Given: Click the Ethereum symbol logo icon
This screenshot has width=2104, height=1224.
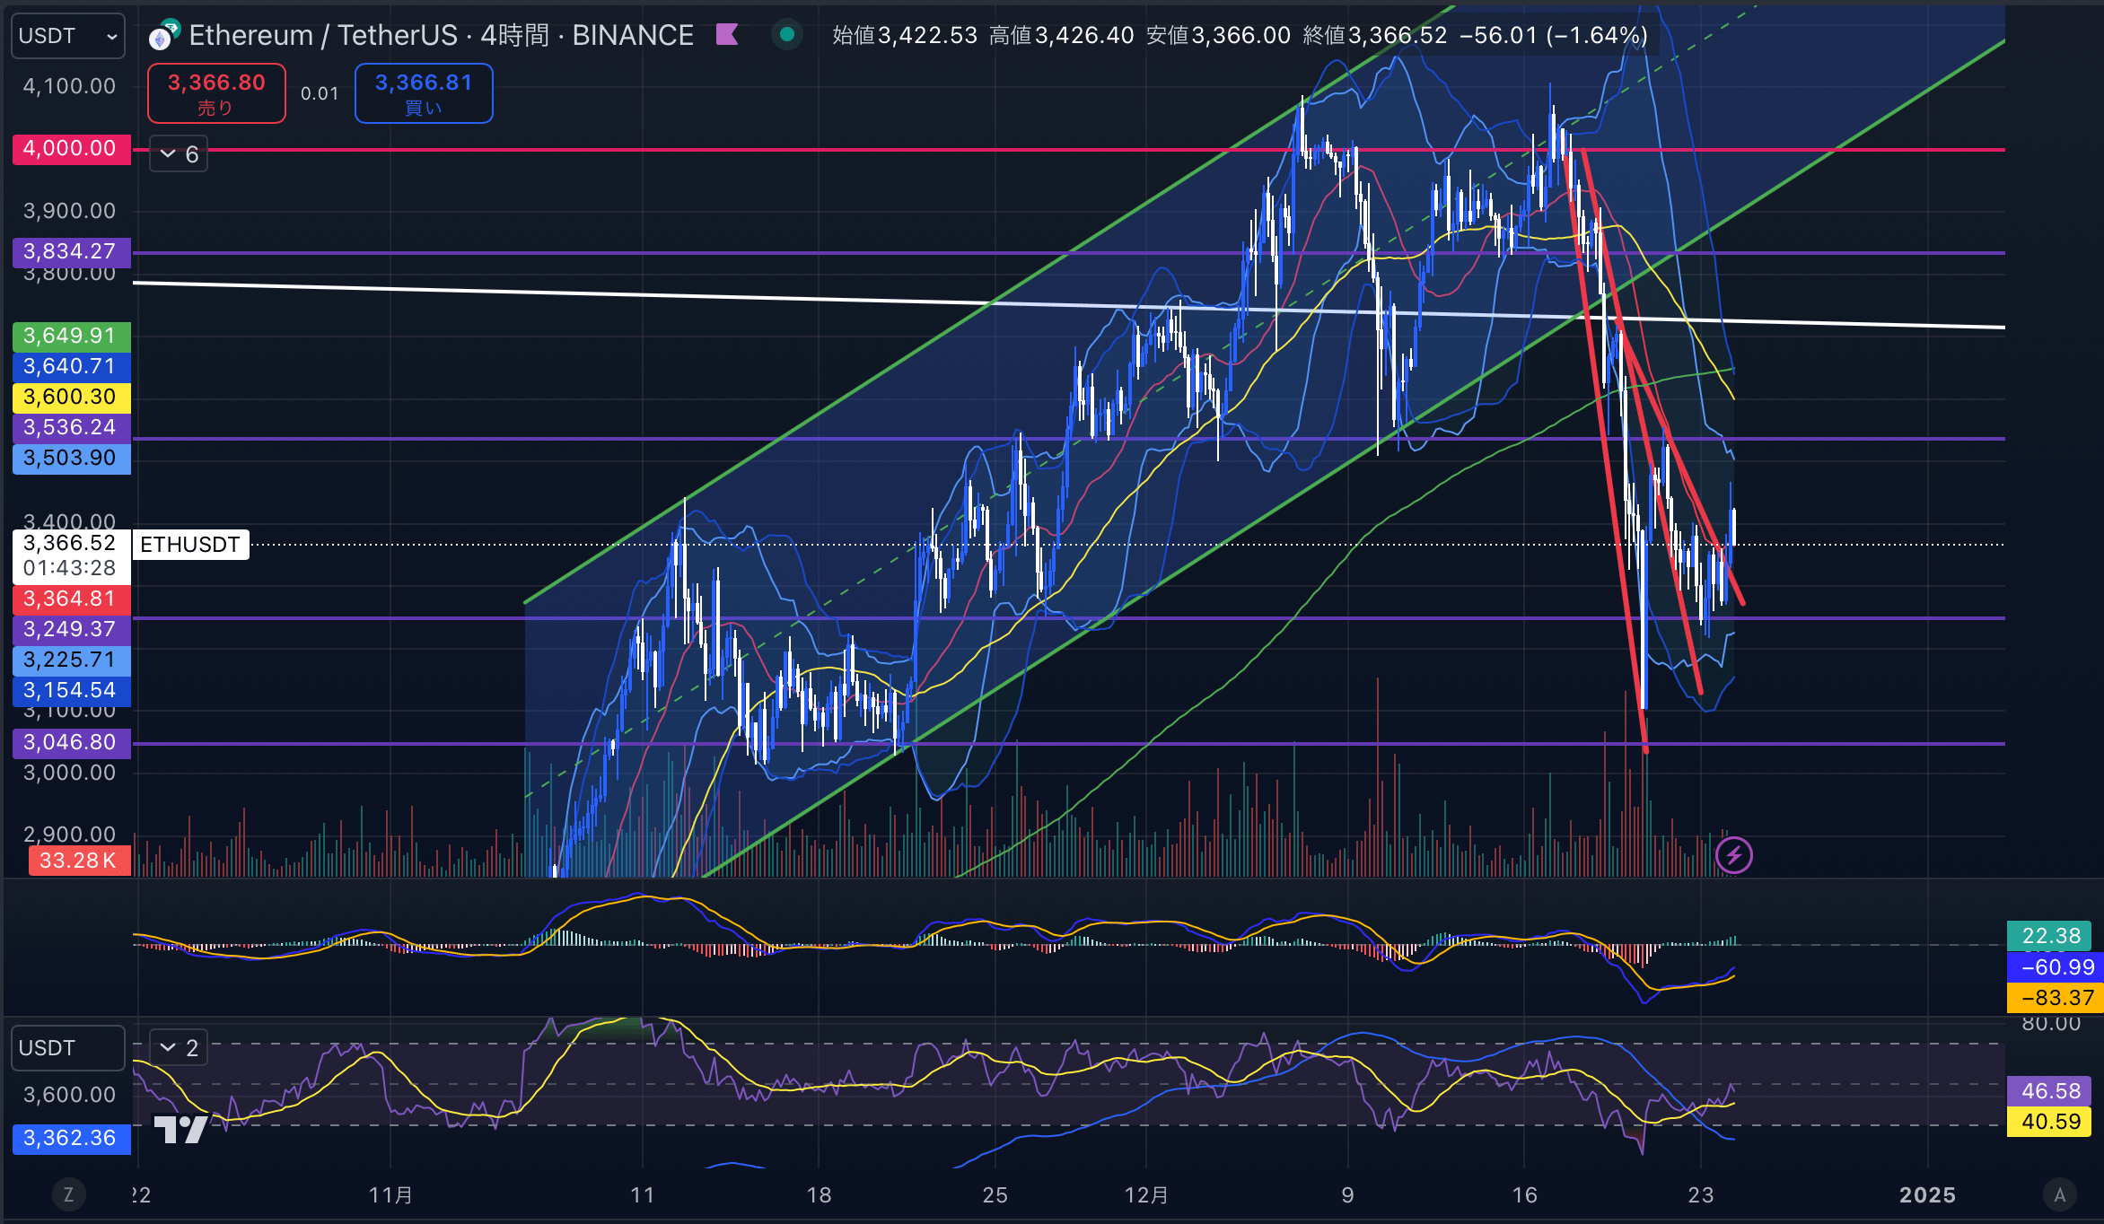Looking at the screenshot, I should (x=164, y=35).
